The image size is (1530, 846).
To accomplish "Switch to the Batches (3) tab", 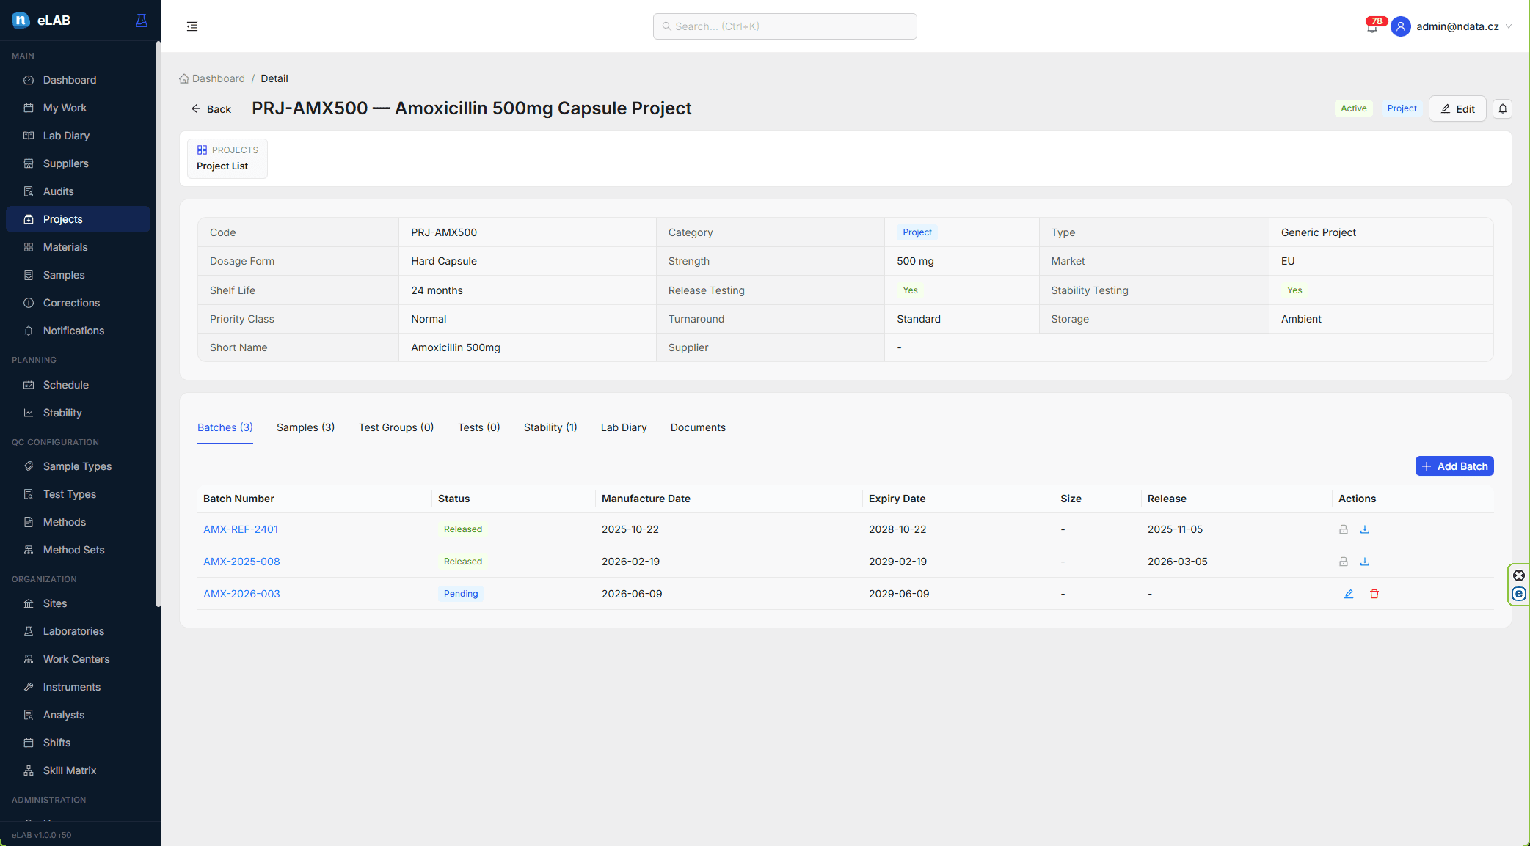I will click(225, 427).
